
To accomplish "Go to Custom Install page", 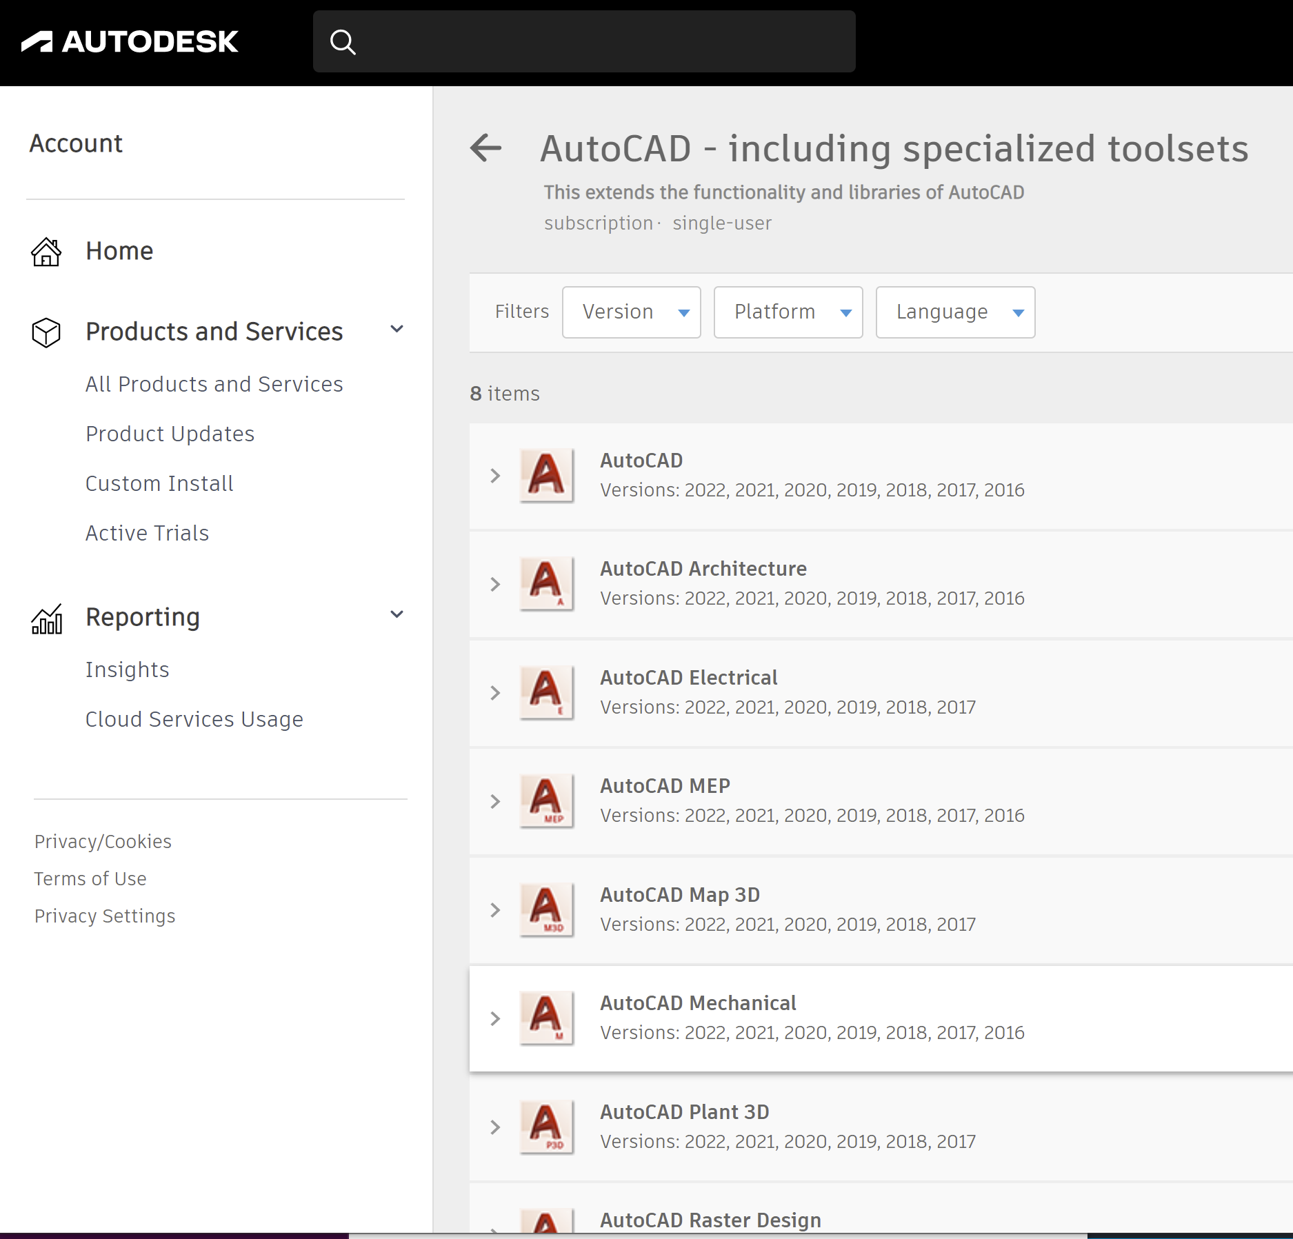I will point(159,483).
